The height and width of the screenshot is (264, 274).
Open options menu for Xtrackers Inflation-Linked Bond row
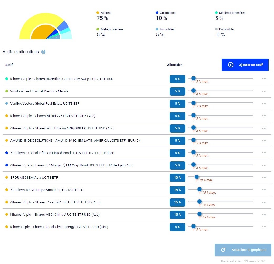coord(264,153)
